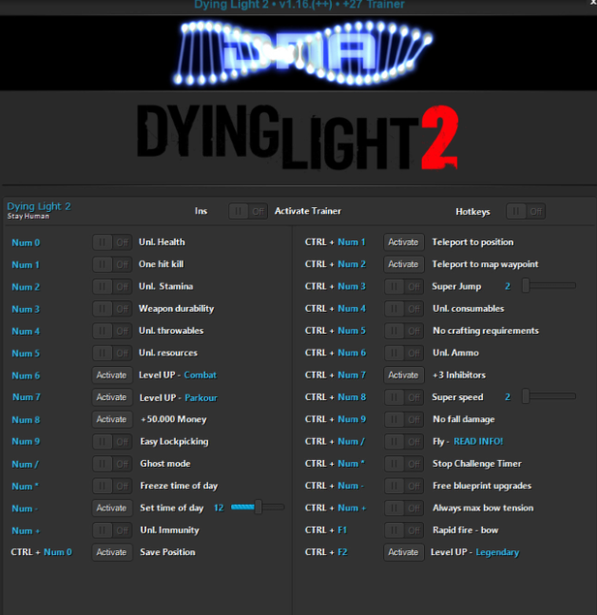Click Activate for Set time of day
The width and height of the screenshot is (597, 615).
pyautogui.click(x=112, y=509)
